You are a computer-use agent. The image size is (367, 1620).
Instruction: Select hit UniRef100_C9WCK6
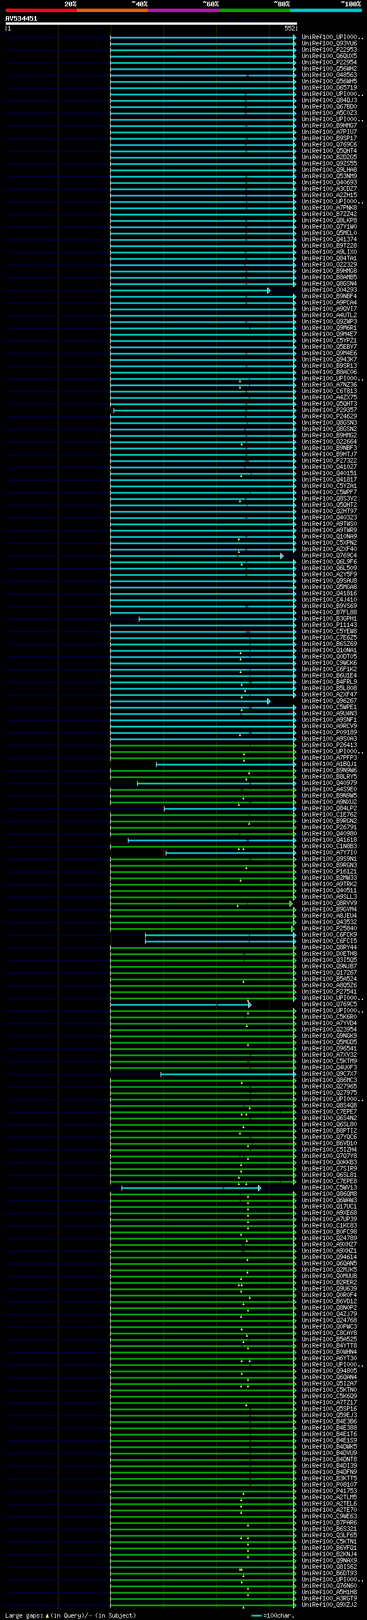(329, 663)
